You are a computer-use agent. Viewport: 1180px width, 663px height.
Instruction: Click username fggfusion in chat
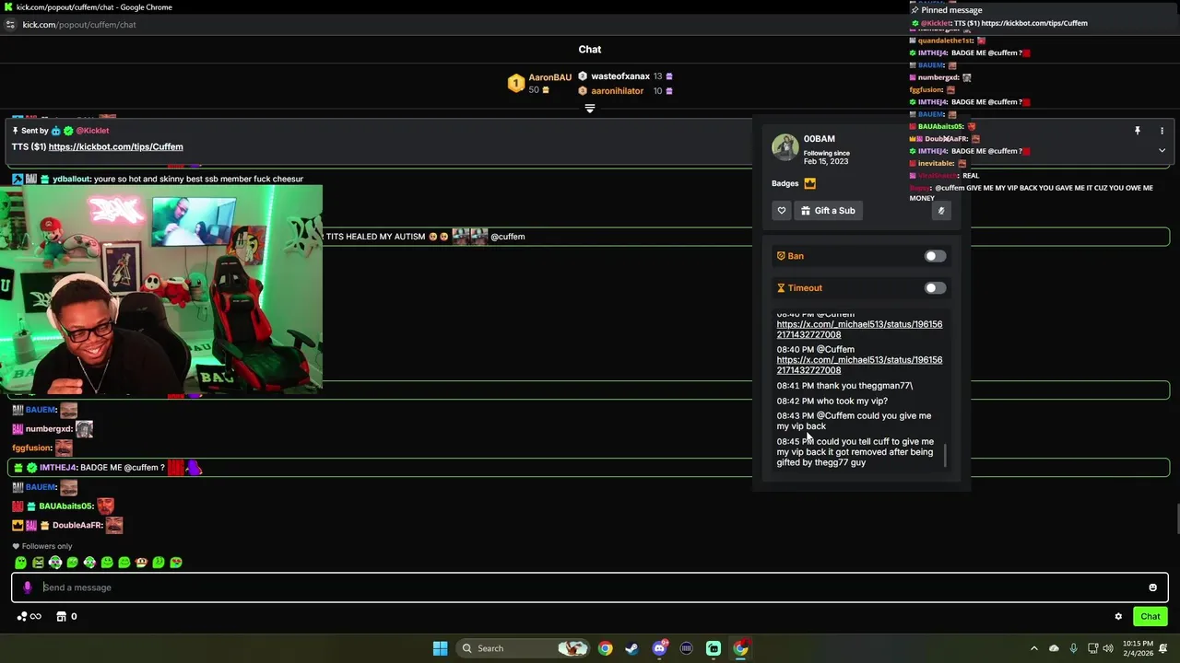point(31,448)
